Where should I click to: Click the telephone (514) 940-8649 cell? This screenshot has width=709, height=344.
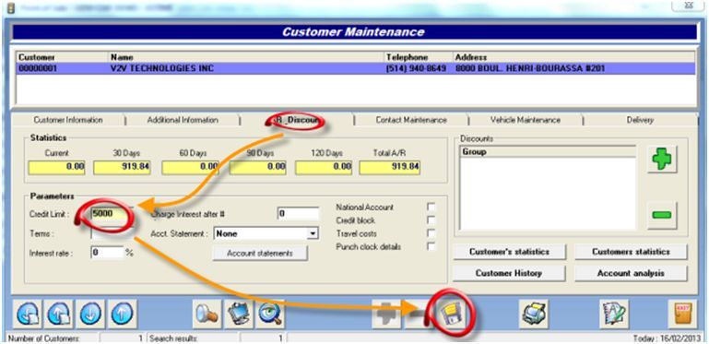[x=416, y=69]
